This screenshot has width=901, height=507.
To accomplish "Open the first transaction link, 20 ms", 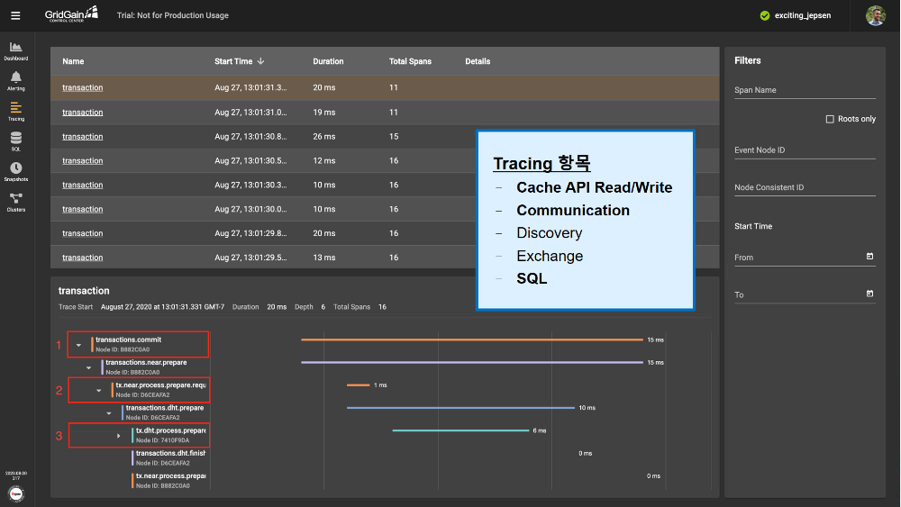I will pyautogui.click(x=82, y=87).
